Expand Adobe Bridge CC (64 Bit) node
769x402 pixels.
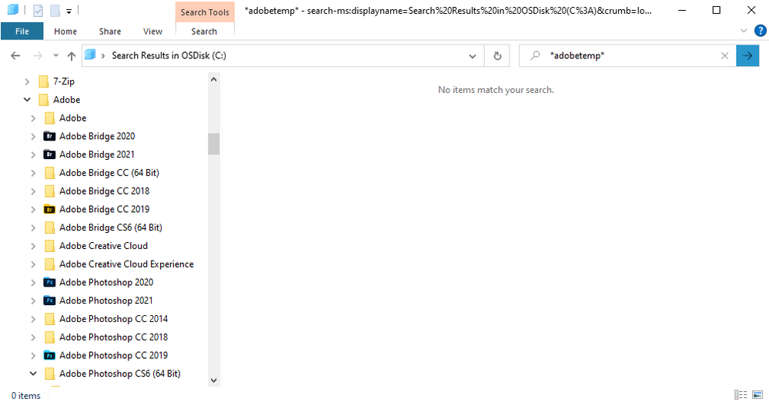tap(33, 174)
